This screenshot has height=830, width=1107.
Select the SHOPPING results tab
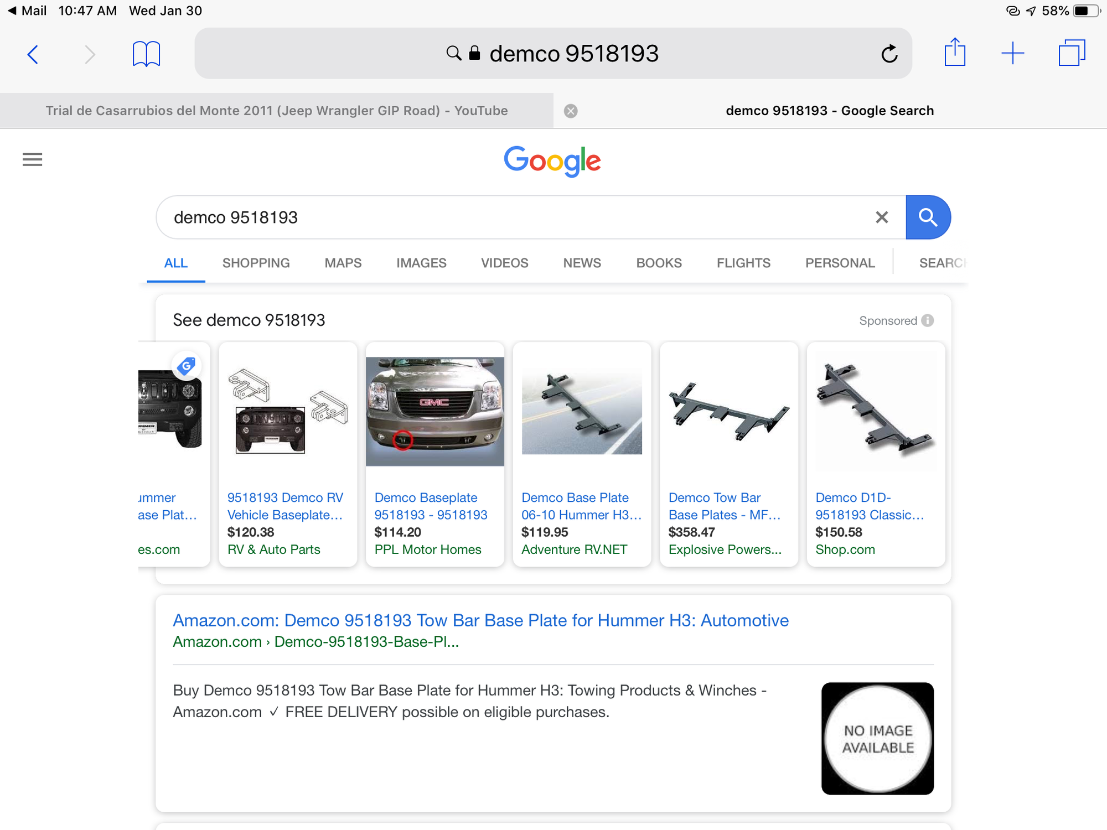coord(256,263)
